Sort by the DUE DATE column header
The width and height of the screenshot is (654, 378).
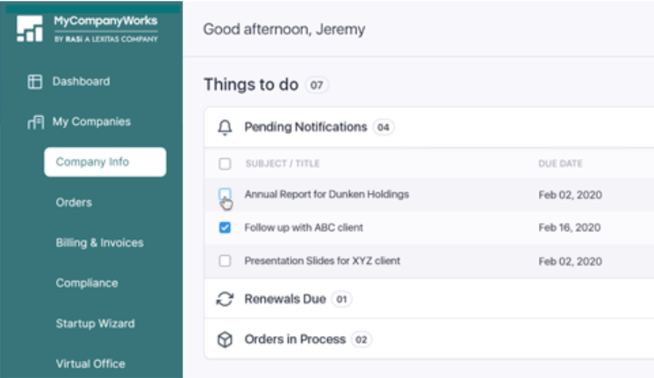[560, 163]
